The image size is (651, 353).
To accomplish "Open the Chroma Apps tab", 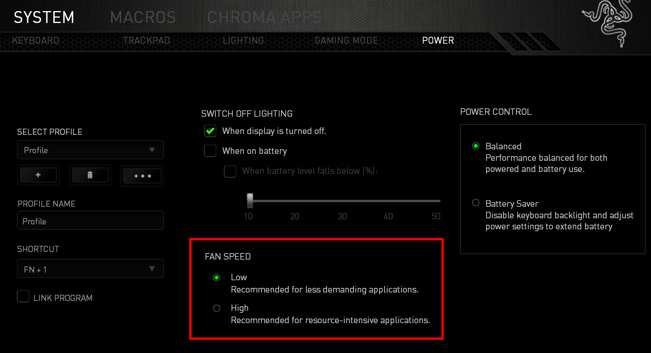I will (265, 17).
